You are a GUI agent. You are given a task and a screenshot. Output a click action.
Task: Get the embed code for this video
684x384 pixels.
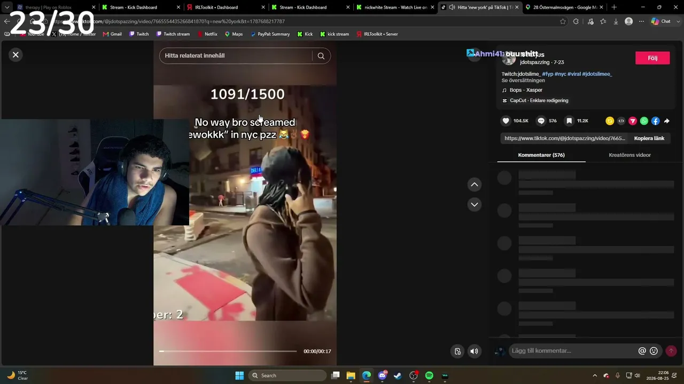[621, 121]
